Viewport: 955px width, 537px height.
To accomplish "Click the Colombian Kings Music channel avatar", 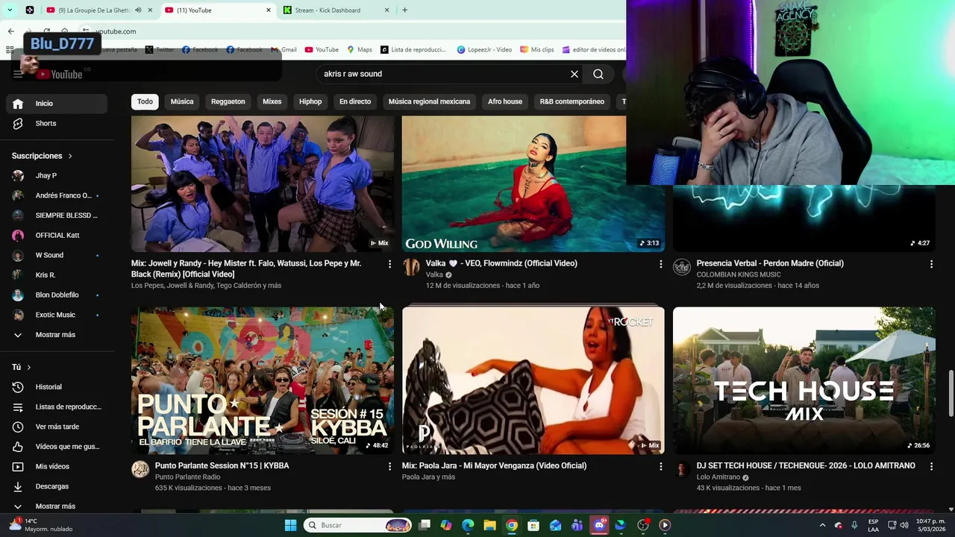I will tap(682, 267).
